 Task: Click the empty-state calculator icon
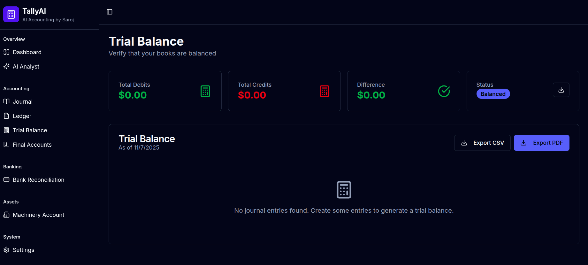[344, 190]
